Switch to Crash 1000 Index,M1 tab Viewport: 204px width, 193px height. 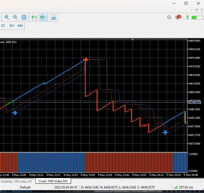click(x=53, y=181)
